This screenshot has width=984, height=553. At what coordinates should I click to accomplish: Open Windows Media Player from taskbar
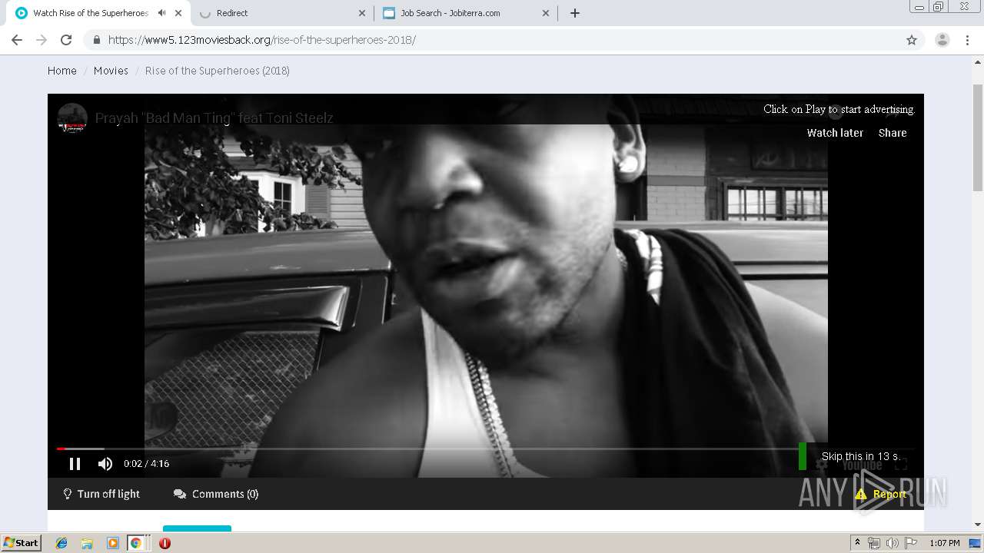pos(112,543)
